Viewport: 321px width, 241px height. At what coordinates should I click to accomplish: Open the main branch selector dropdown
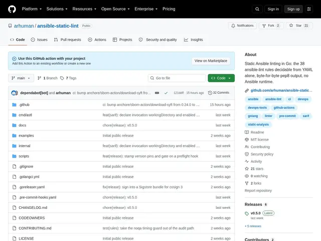(21, 78)
